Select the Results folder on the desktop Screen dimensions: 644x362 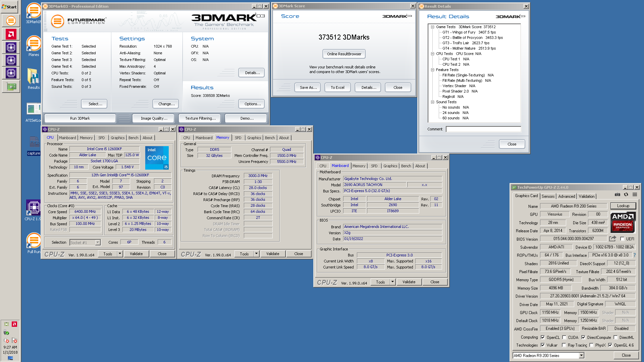[x=34, y=79]
